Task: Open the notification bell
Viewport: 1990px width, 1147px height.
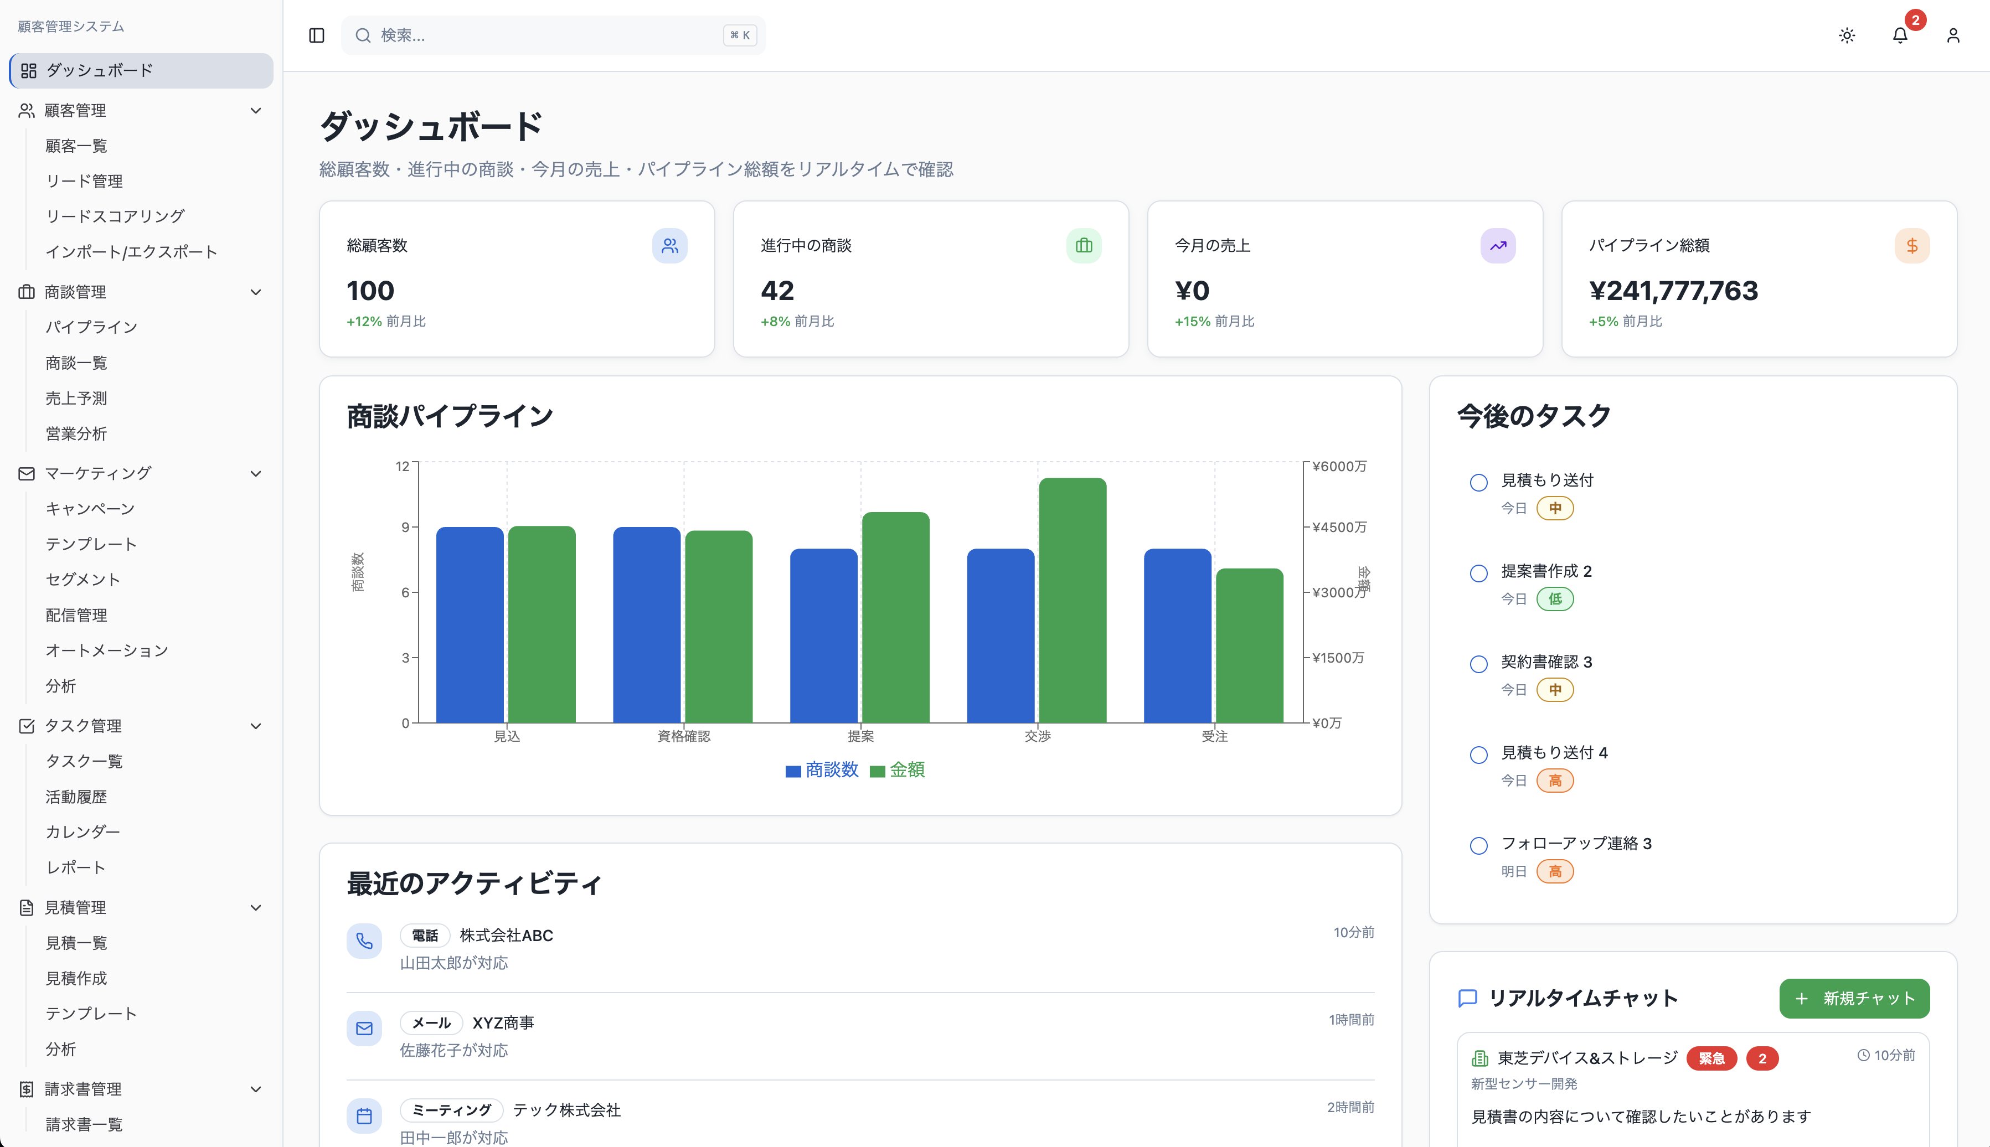Action: click(1901, 35)
